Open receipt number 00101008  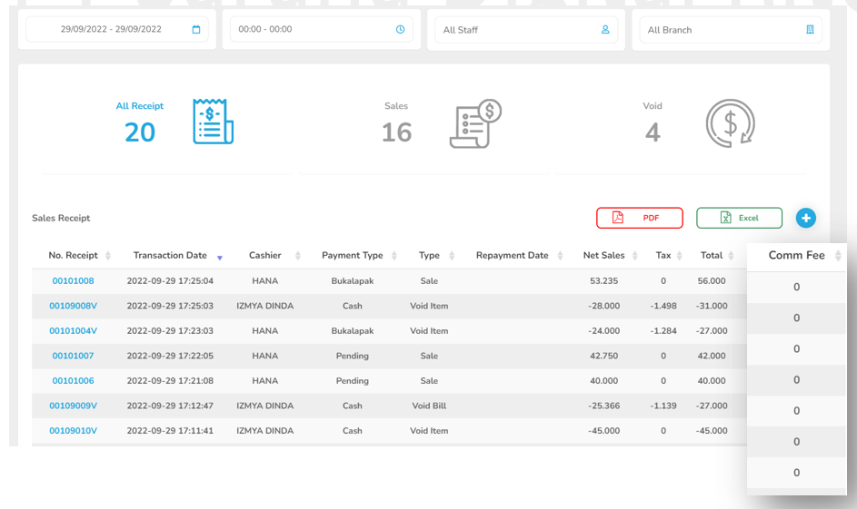coord(73,281)
